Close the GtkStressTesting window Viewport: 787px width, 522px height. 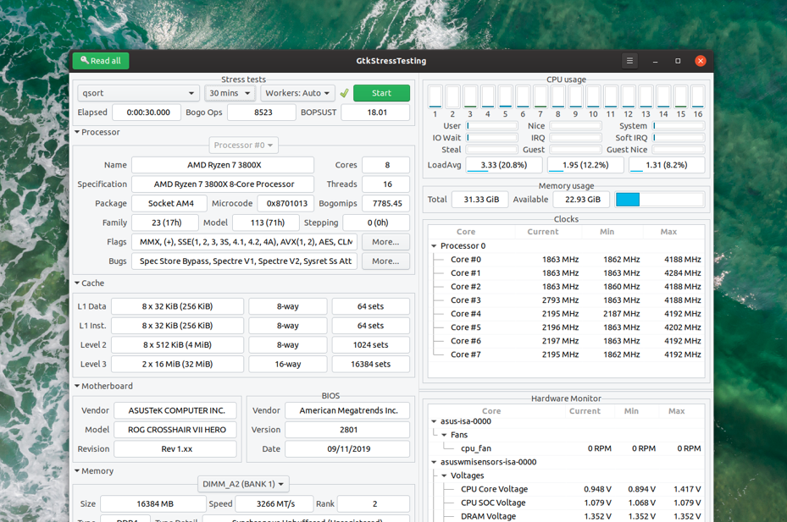pyautogui.click(x=701, y=61)
